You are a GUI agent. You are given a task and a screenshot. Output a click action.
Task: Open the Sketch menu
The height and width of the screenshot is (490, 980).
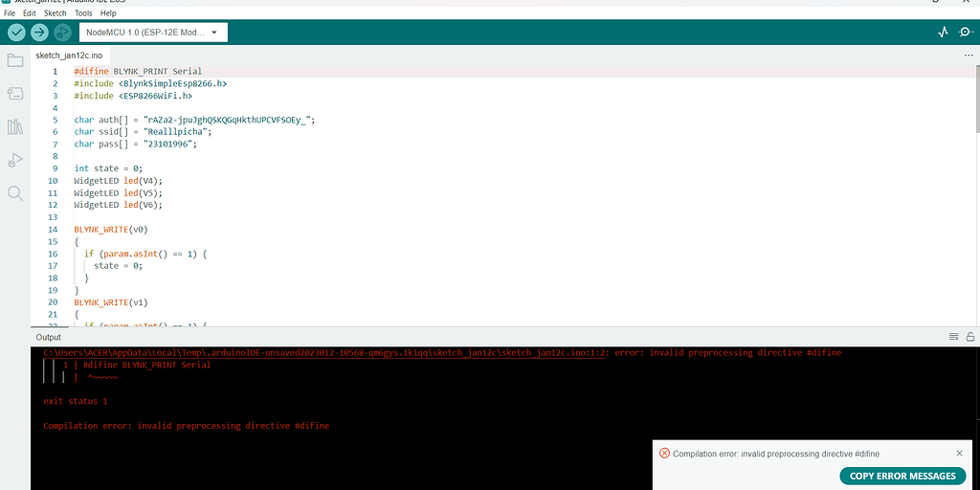coord(56,13)
